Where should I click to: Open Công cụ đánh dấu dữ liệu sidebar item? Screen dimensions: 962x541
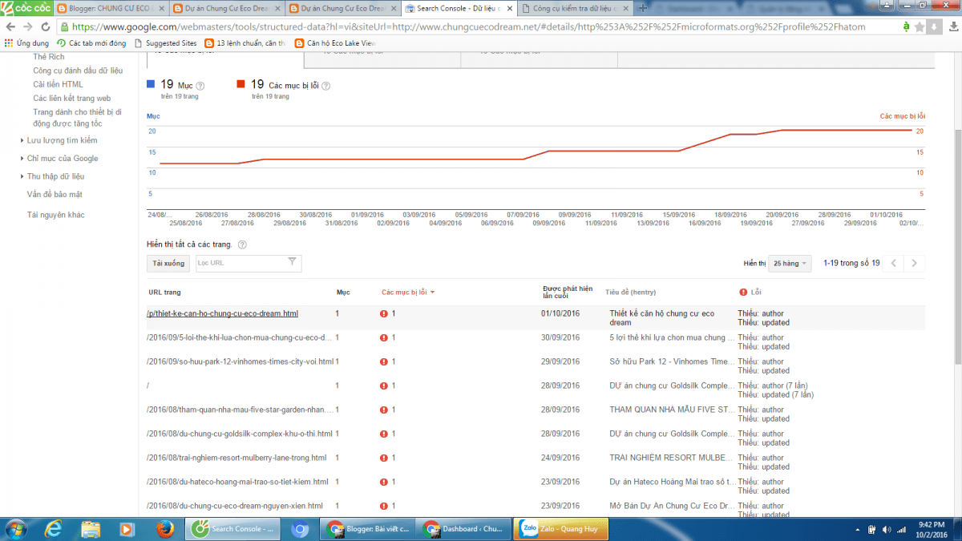(x=78, y=71)
